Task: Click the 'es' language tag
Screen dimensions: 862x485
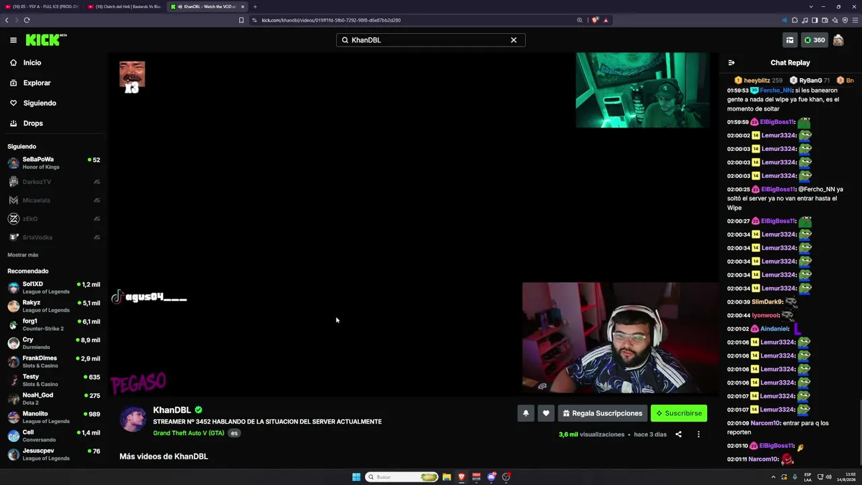Action: (234, 433)
